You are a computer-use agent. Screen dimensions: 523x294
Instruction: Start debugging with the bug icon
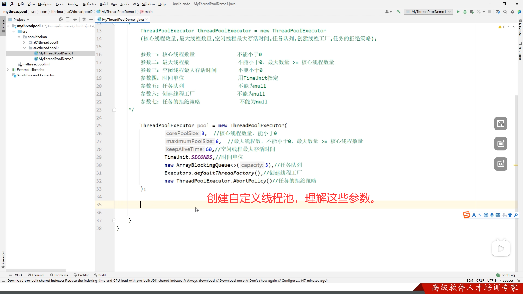pyautogui.click(x=465, y=12)
